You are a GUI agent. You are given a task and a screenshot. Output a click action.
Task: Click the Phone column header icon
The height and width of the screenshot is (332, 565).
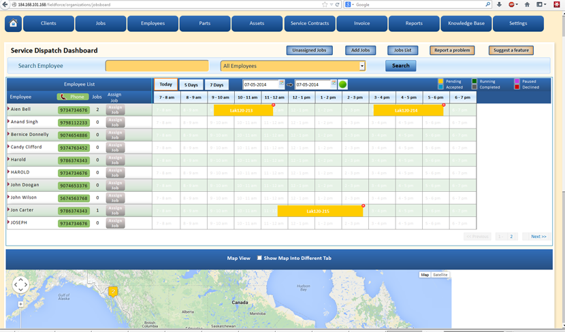coord(63,97)
